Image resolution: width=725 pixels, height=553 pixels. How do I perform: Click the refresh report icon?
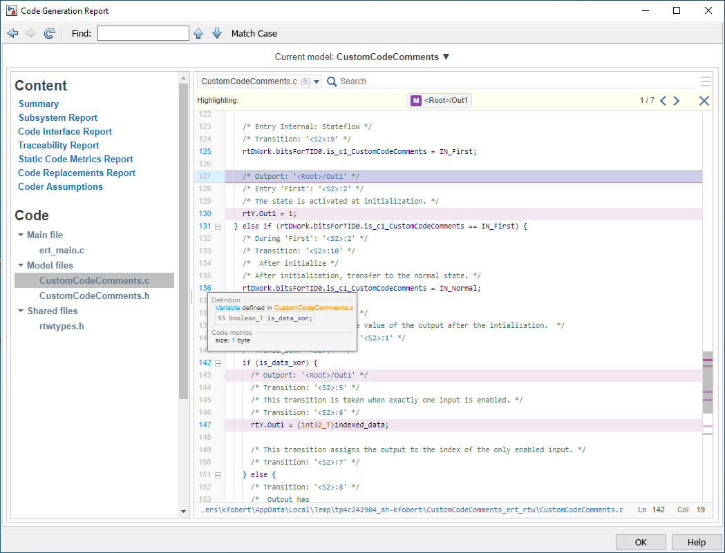pos(48,32)
